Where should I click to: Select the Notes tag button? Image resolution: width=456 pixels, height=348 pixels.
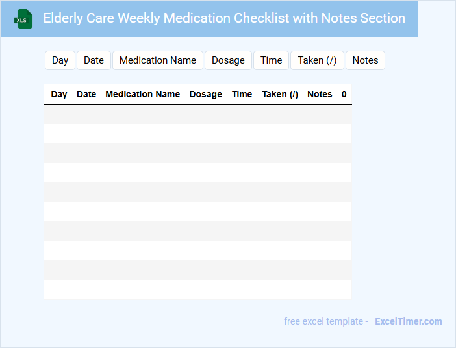[365, 60]
